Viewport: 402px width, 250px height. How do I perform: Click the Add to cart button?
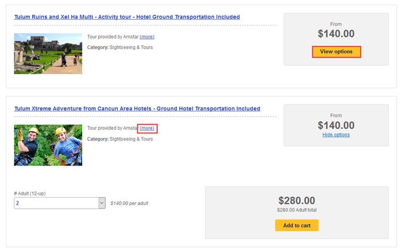coord(297,225)
